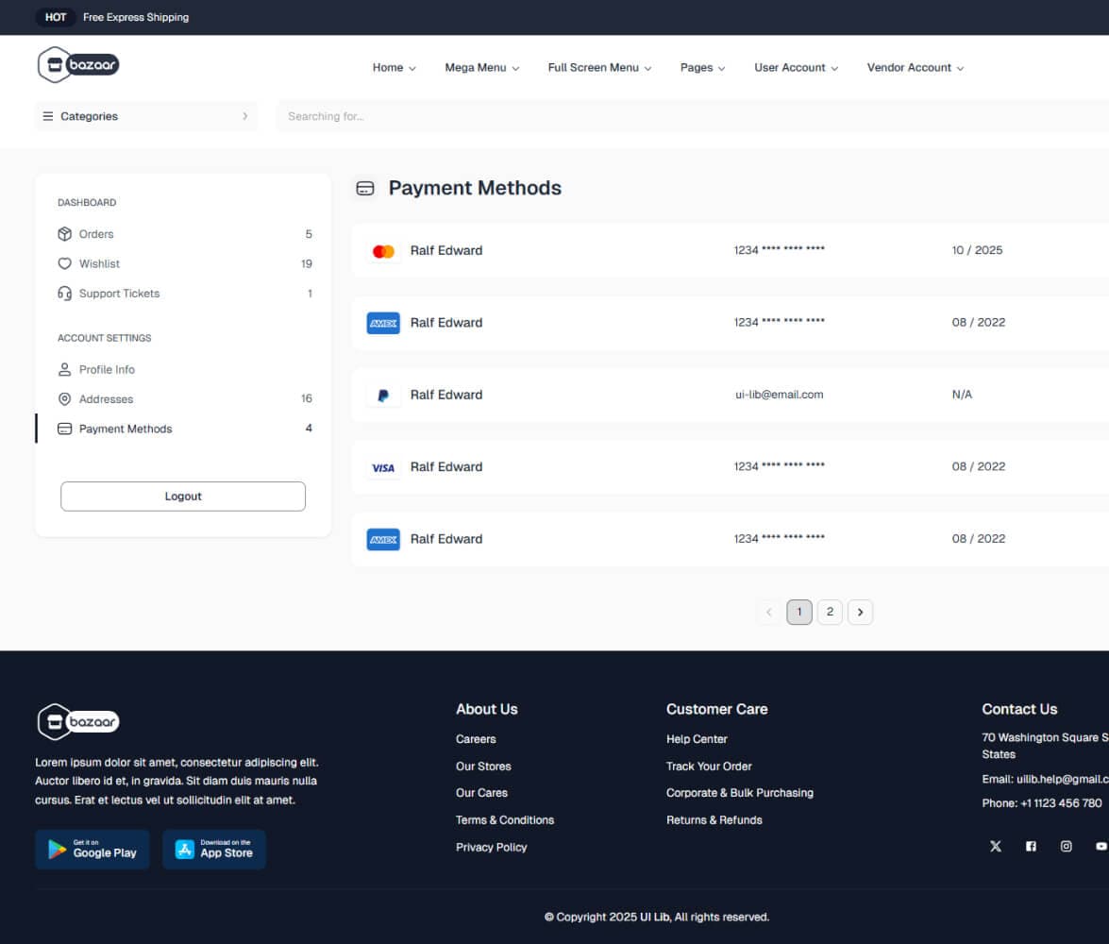Click the Addresses location pin icon
The height and width of the screenshot is (944, 1109).
tap(64, 398)
